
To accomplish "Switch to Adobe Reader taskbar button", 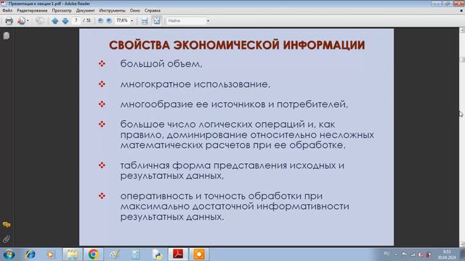I will point(178,254).
